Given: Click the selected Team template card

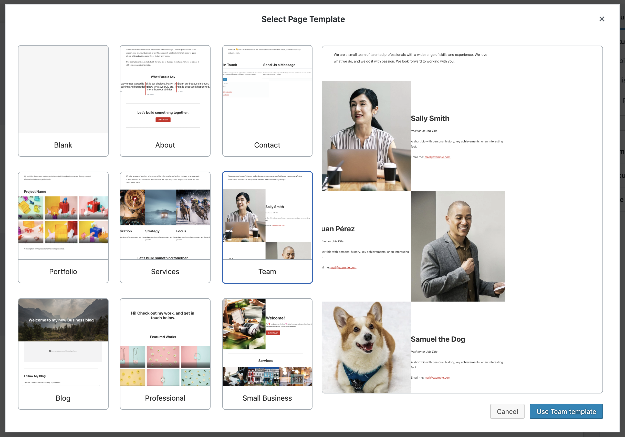Looking at the screenshot, I should click(x=267, y=227).
